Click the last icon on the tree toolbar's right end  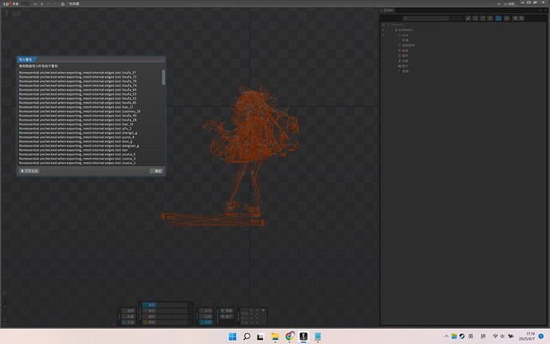point(521,18)
